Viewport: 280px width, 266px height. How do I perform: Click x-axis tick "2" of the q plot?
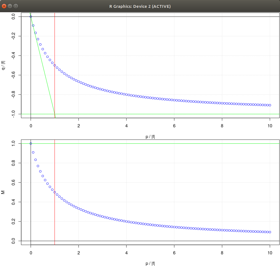pyautogui.click(x=79, y=126)
